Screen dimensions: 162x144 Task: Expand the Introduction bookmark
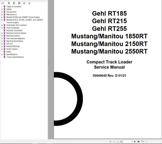(x=2, y=12)
